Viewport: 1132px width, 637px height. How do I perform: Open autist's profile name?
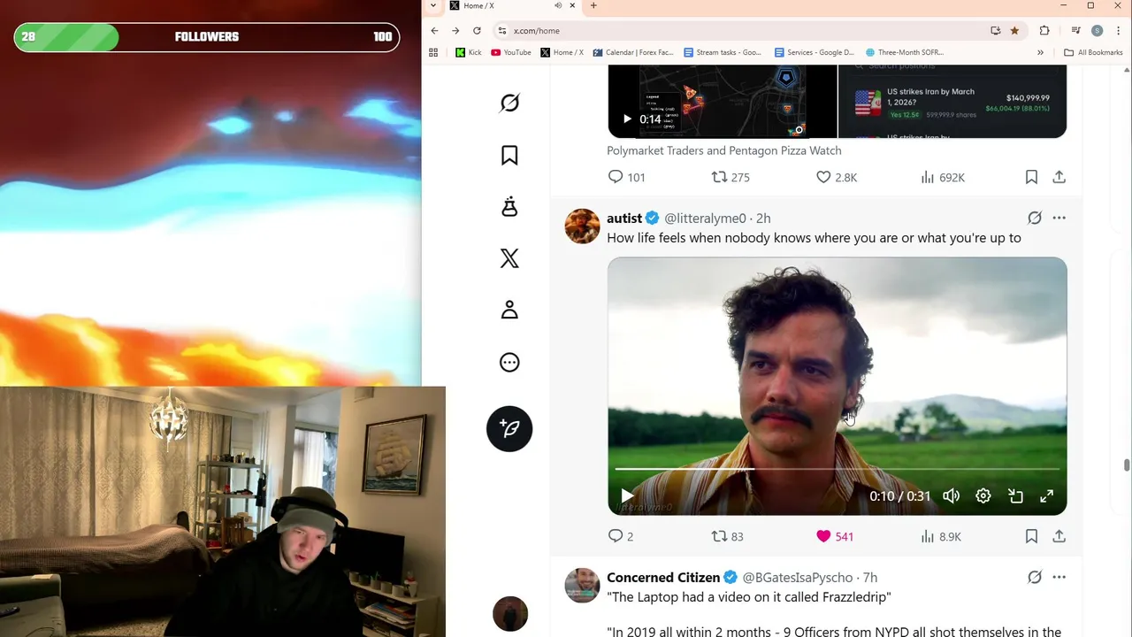[x=624, y=219]
